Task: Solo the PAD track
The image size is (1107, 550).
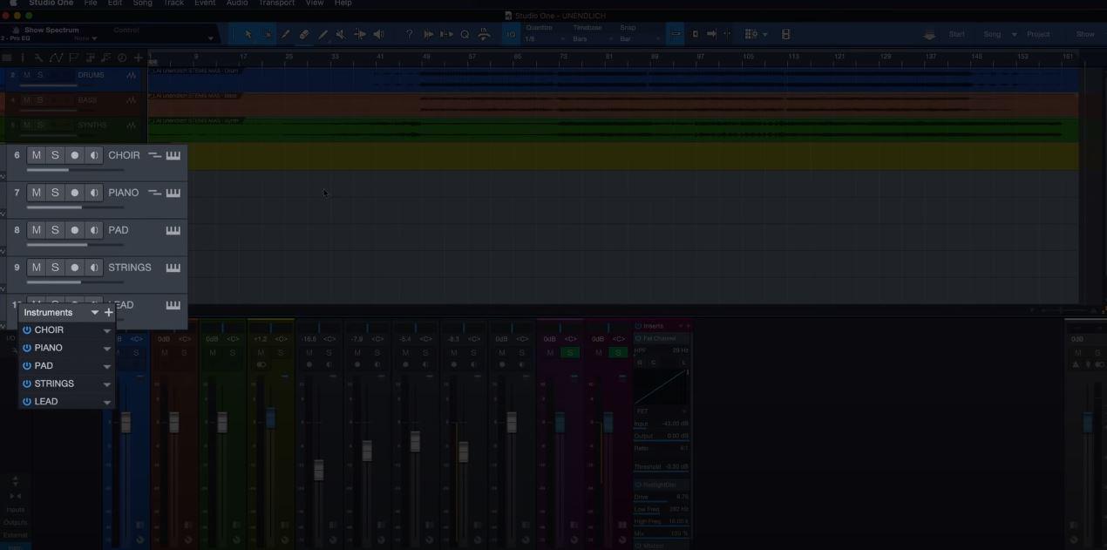Action: (x=55, y=230)
